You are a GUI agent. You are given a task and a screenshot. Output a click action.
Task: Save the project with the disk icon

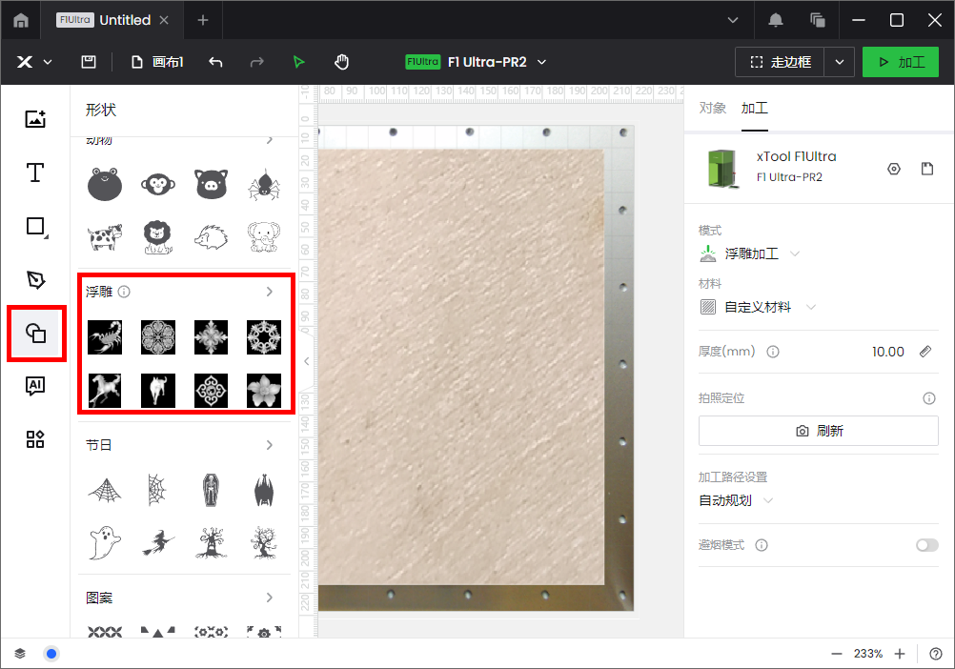coord(89,62)
